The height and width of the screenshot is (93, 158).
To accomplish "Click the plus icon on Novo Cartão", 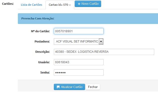I will [79, 4].
